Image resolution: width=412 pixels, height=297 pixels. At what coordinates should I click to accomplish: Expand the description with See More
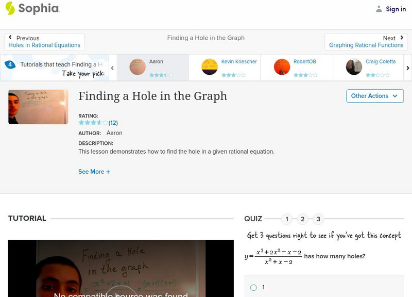(94, 171)
